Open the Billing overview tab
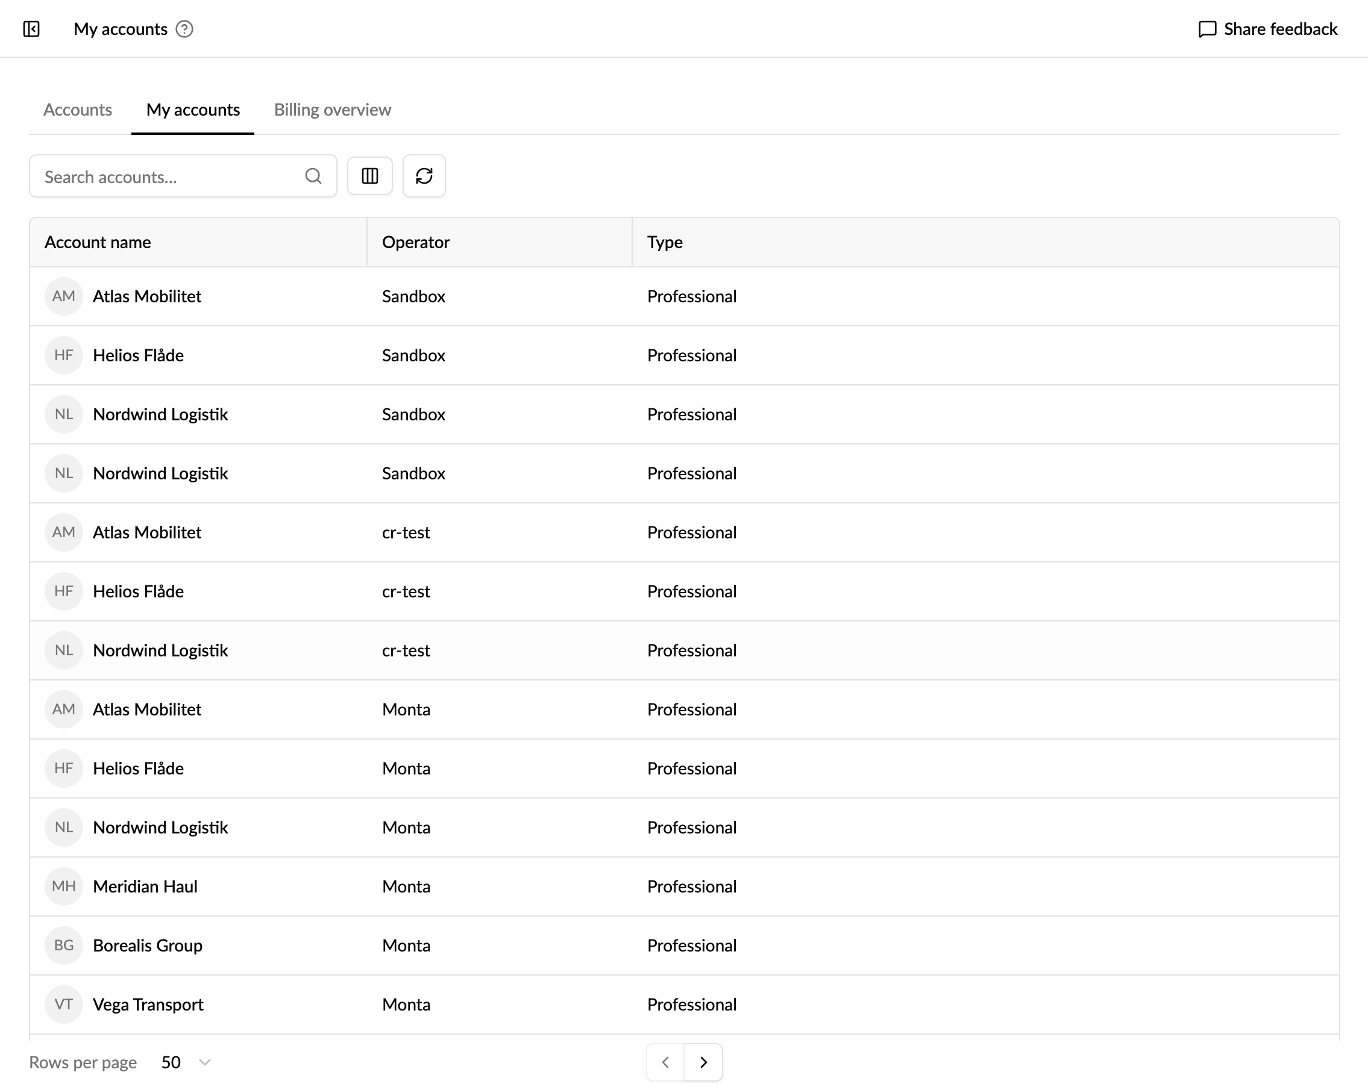Screen dimensions: 1368x1084 click(333, 110)
